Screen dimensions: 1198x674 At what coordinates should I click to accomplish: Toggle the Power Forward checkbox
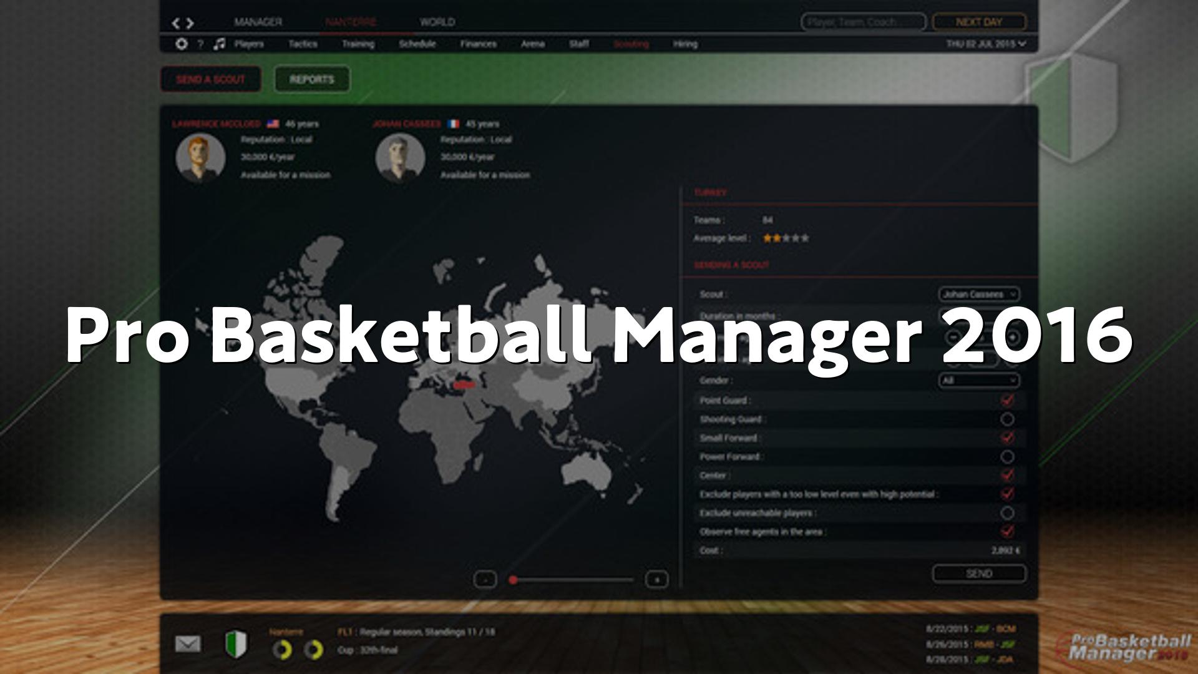(1006, 456)
